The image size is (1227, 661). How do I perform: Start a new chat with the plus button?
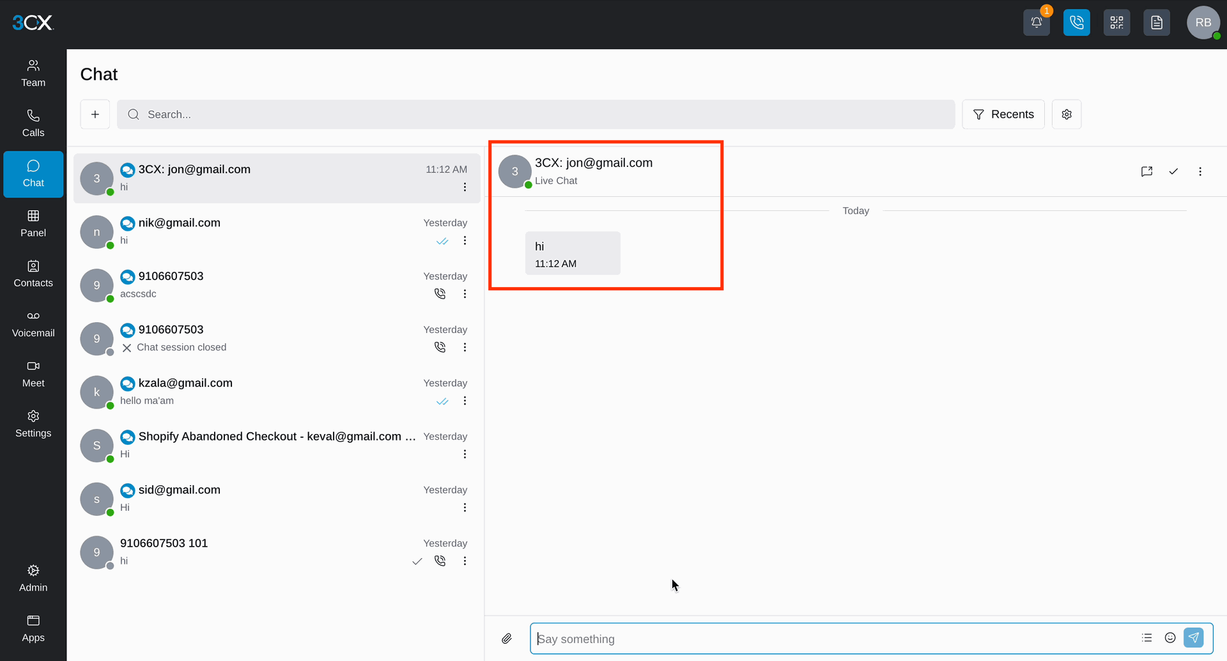tap(95, 114)
